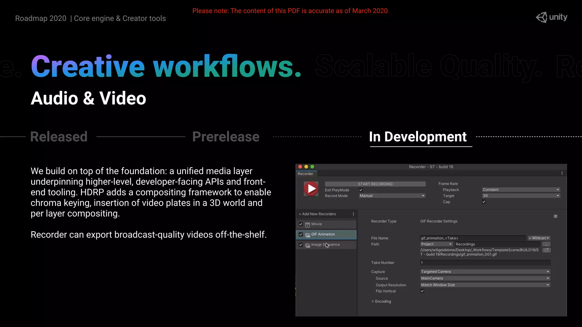Open the Source MainCamera dropdown
582x327 pixels.
click(485, 278)
